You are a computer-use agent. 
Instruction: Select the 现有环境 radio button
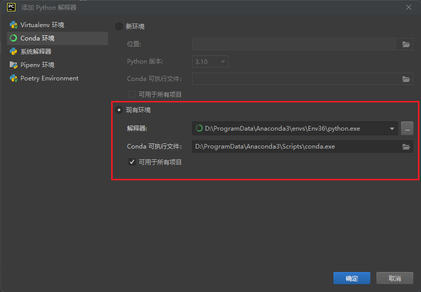(x=119, y=110)
